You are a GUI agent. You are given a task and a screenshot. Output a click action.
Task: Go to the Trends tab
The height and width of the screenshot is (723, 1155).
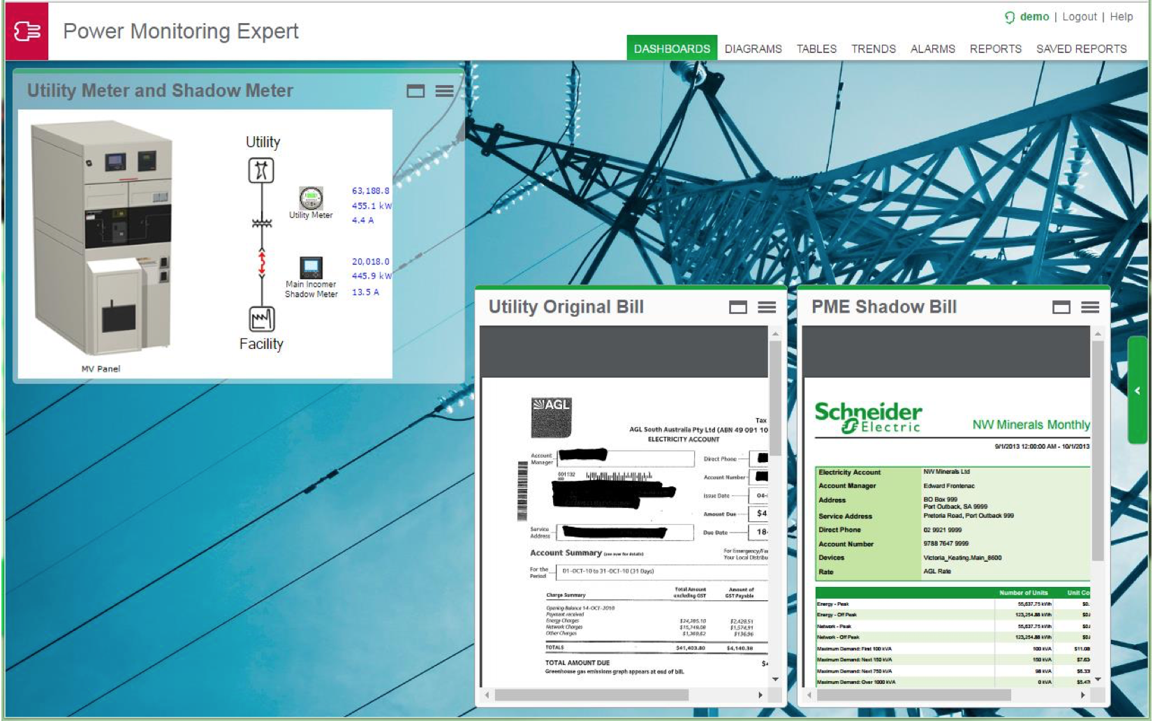pyautogui.click(x=873, y=49)
